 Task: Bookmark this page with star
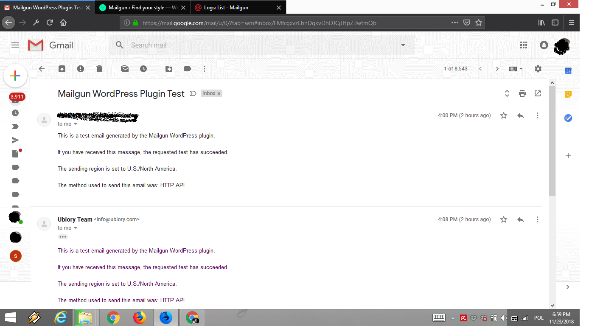479,22
